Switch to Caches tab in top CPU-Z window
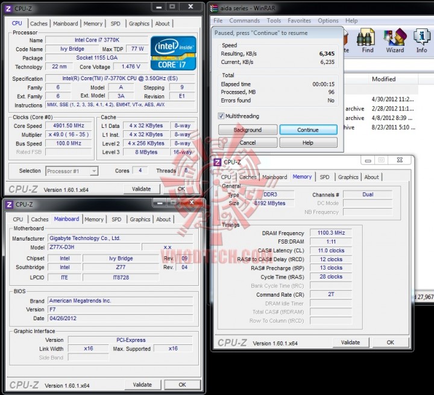This screenshot has width=434, height=395. [39, 24]
